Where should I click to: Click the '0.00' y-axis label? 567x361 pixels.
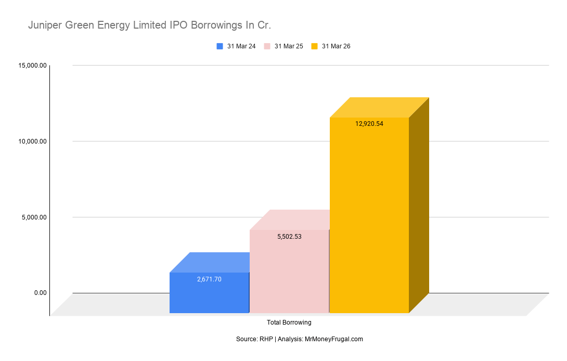[41, 293]
